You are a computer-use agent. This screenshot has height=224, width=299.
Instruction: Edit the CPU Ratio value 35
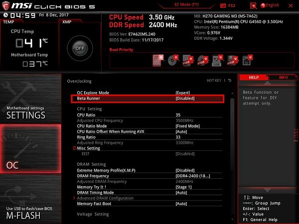[x=178, y=115]
